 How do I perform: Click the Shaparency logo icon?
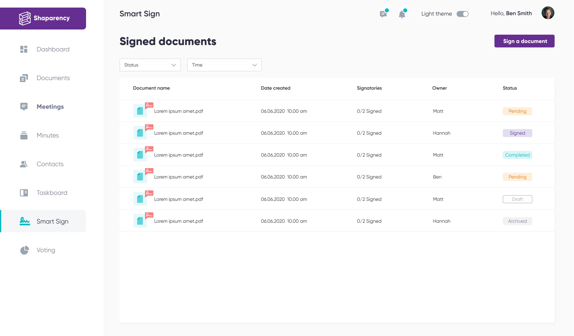tap(25, 18)
